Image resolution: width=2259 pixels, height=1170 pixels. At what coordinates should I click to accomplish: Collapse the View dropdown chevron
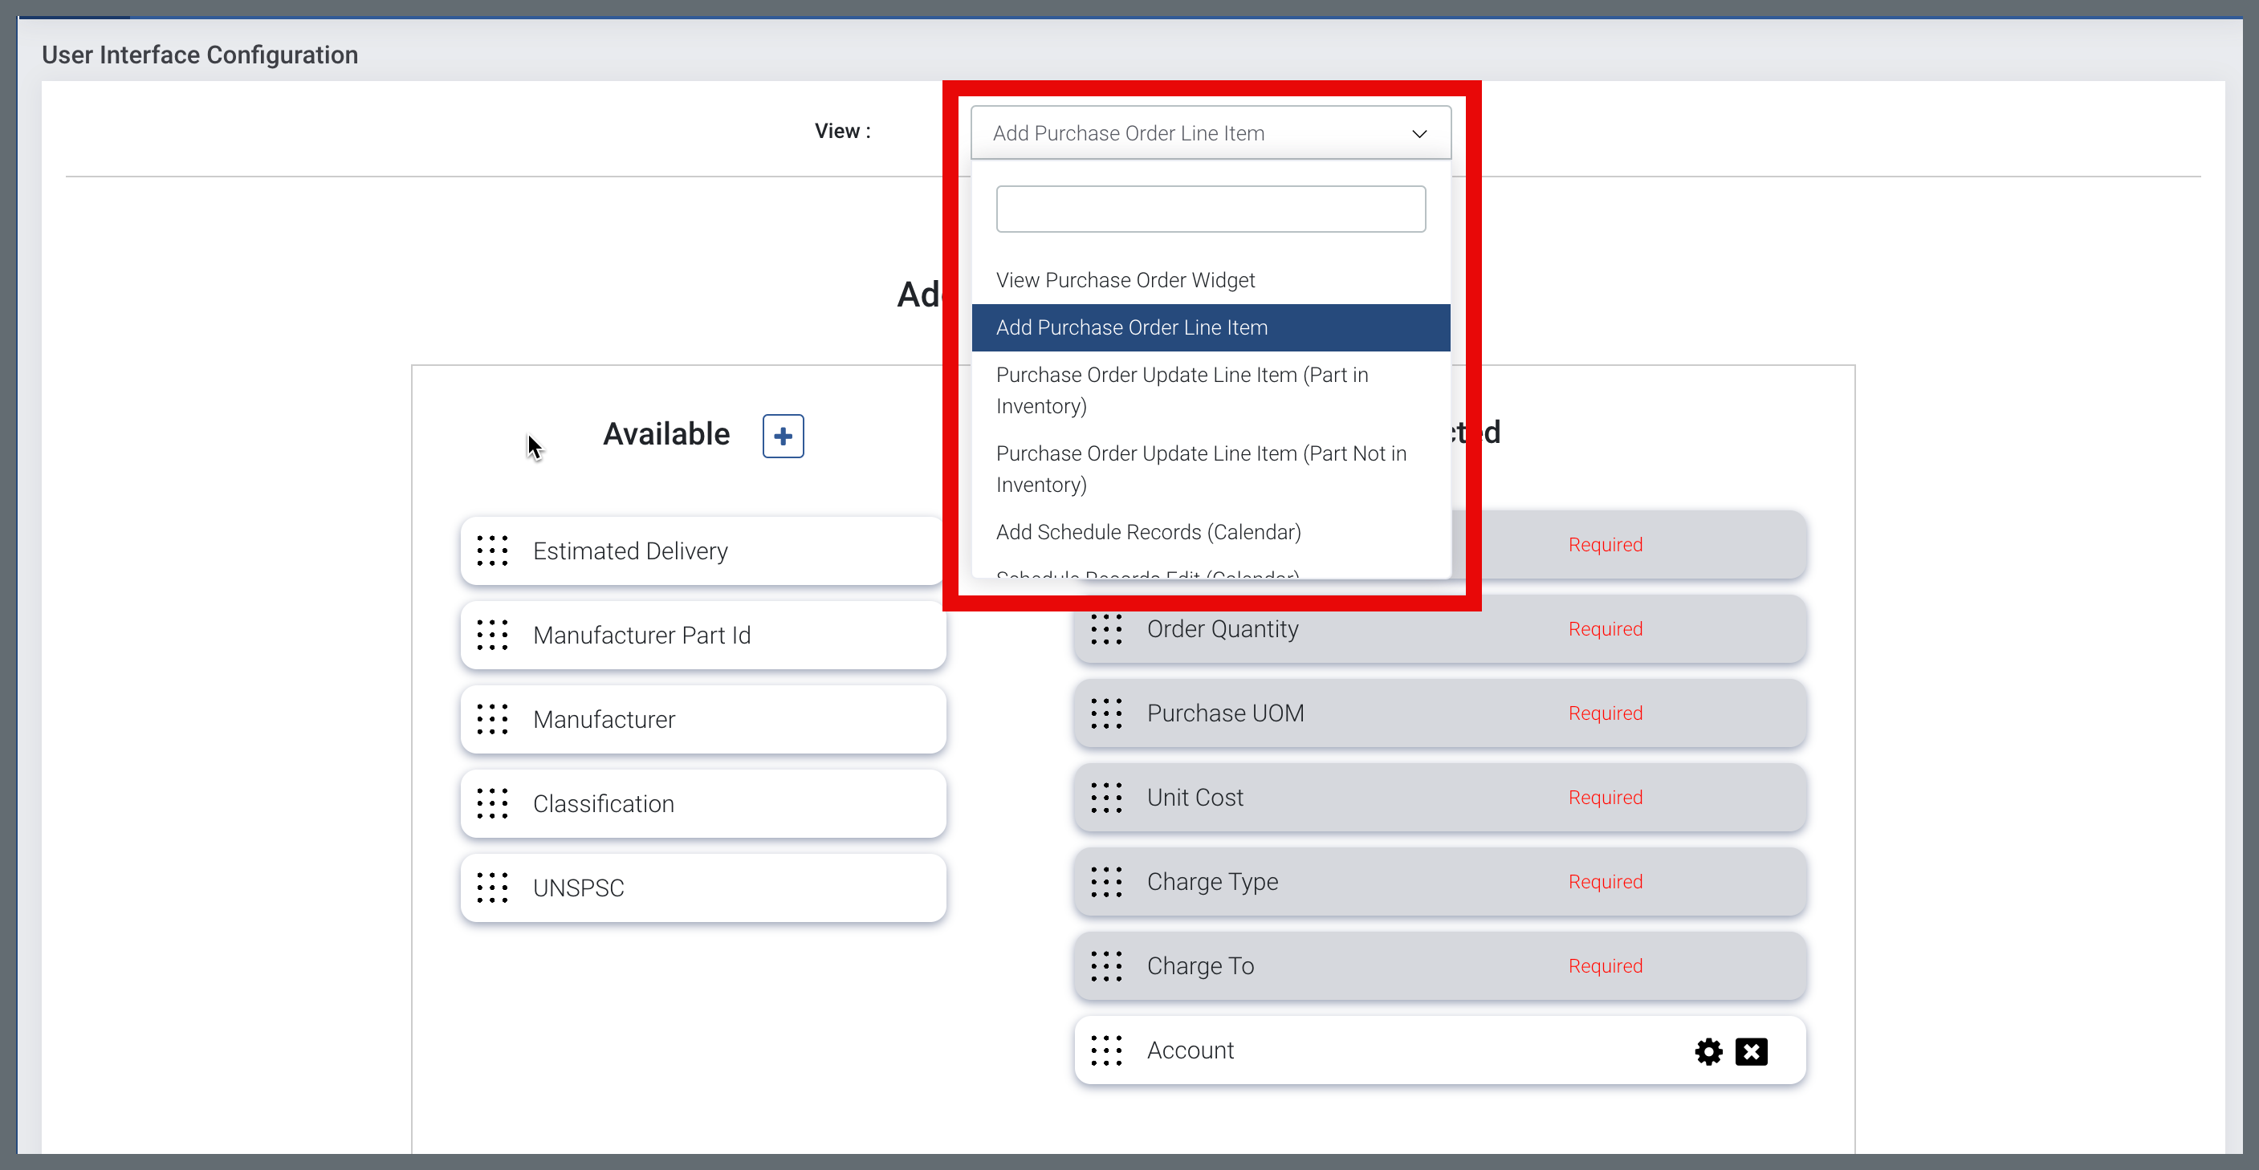tap(1418, 133)
